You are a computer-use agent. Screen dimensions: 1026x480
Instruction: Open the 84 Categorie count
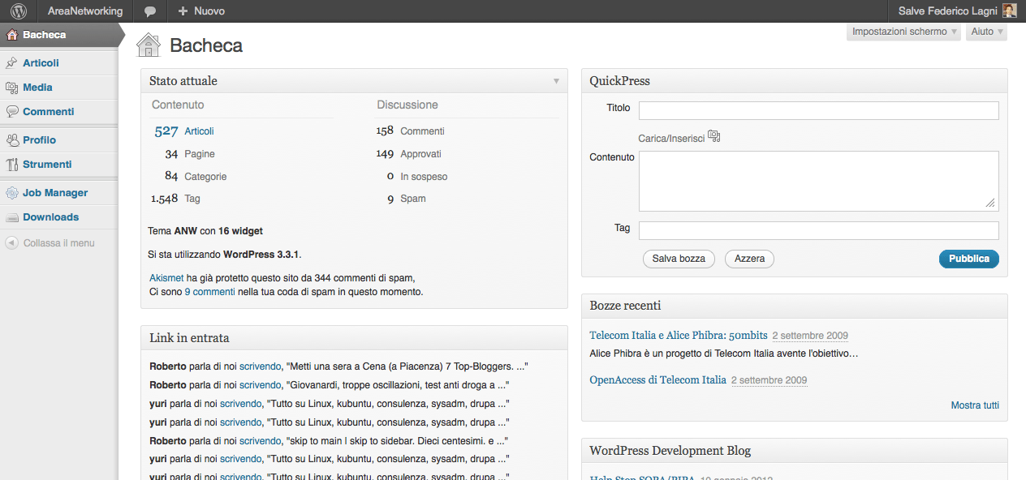171,176
